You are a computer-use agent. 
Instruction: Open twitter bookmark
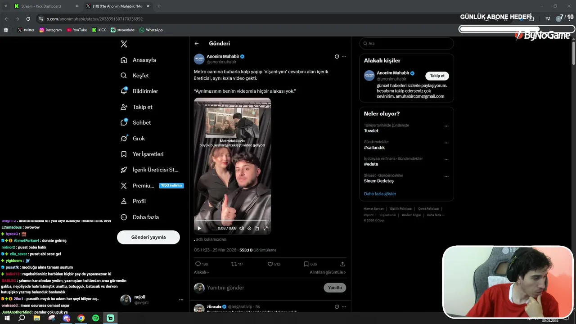pos(26,30)
